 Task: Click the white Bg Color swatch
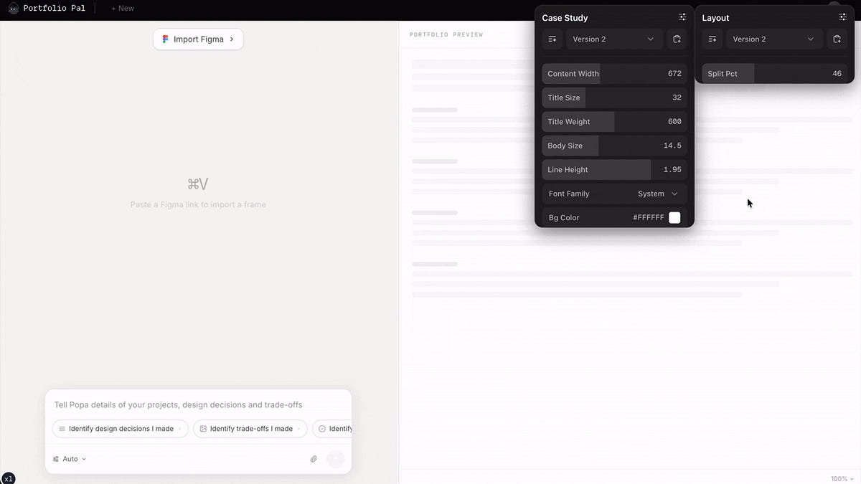click(674, 217)
